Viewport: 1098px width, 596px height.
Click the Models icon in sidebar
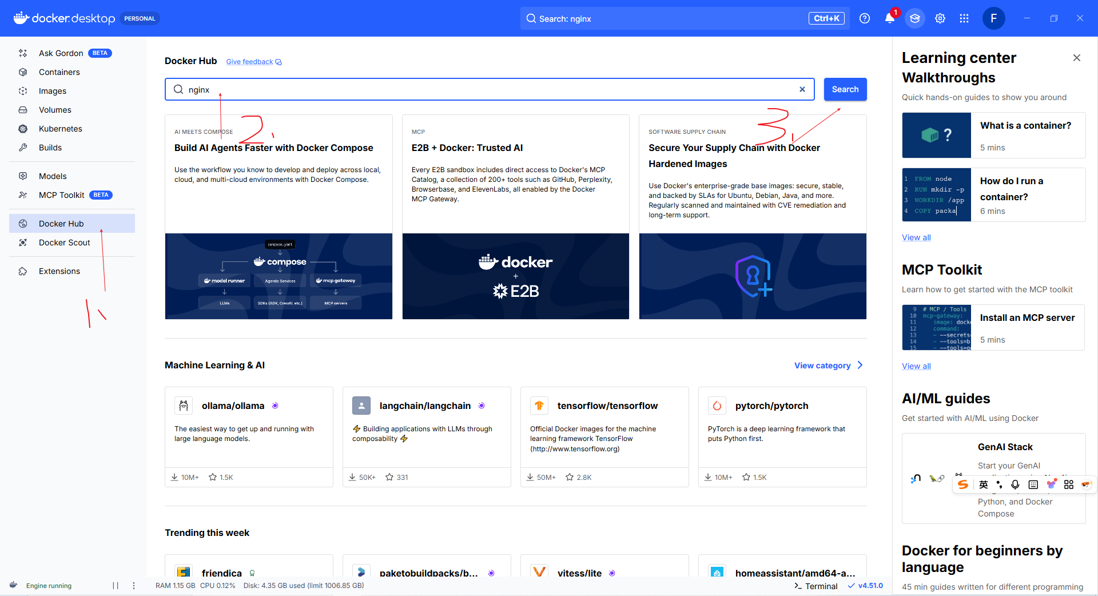(x=23, y=176)
